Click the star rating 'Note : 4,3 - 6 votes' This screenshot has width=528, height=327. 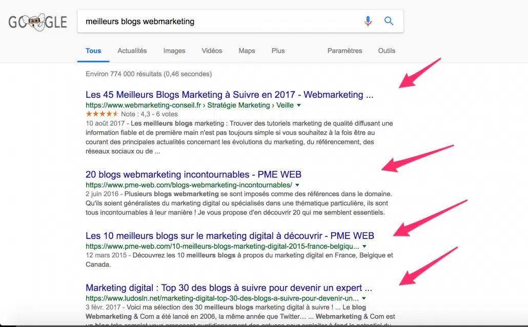pos(132,114)
